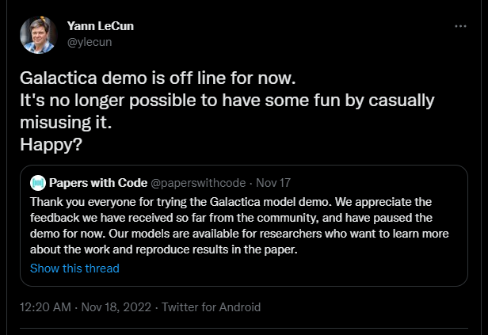The image size is (488, 335).
Task: Open the Twitter for Android source link
Action: (x=211, y=306)
